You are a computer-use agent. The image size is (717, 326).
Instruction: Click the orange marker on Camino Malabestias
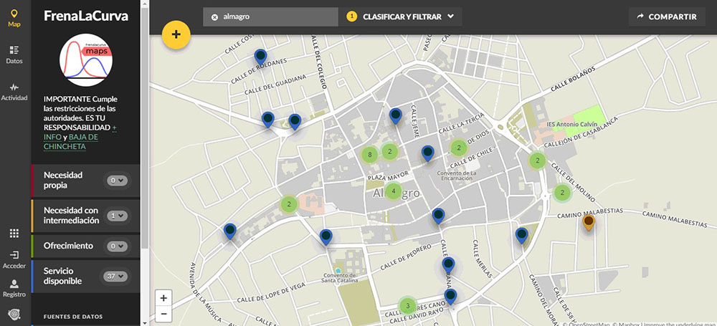(x=588, y=222)
